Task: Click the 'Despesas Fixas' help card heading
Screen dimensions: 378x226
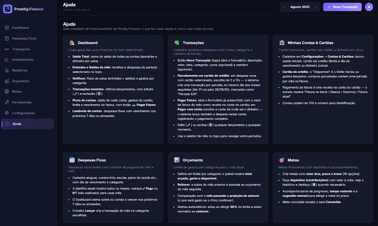Action: coord(92,160)
